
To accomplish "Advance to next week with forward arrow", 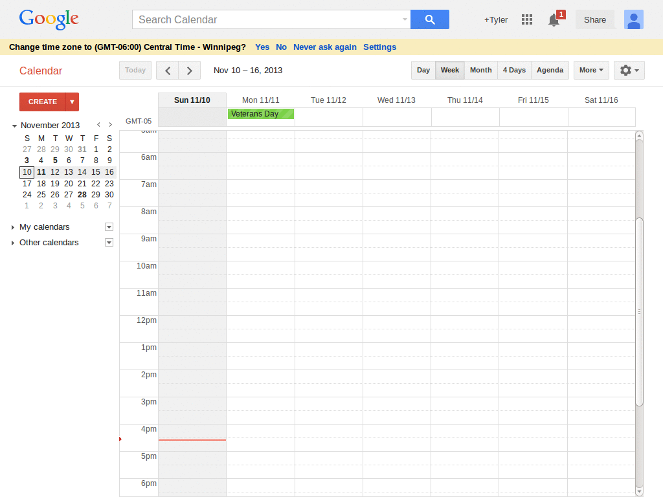I will tap(189, 70).
